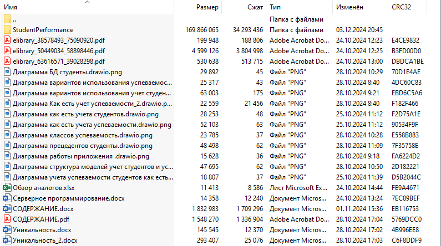Click the CRC32 column header

402,7
